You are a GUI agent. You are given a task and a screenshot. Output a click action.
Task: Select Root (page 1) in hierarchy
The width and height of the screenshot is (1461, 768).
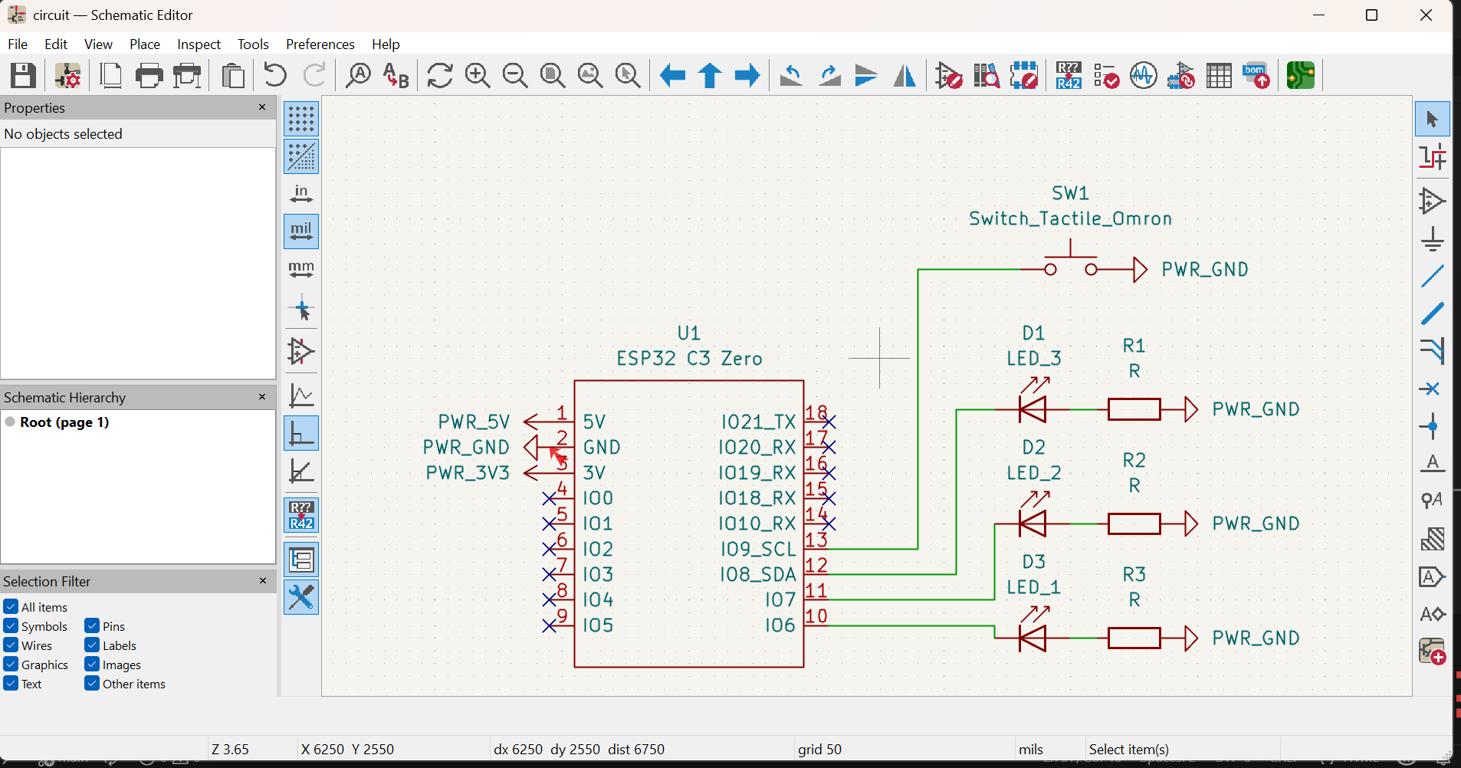[x=64, y=422]
